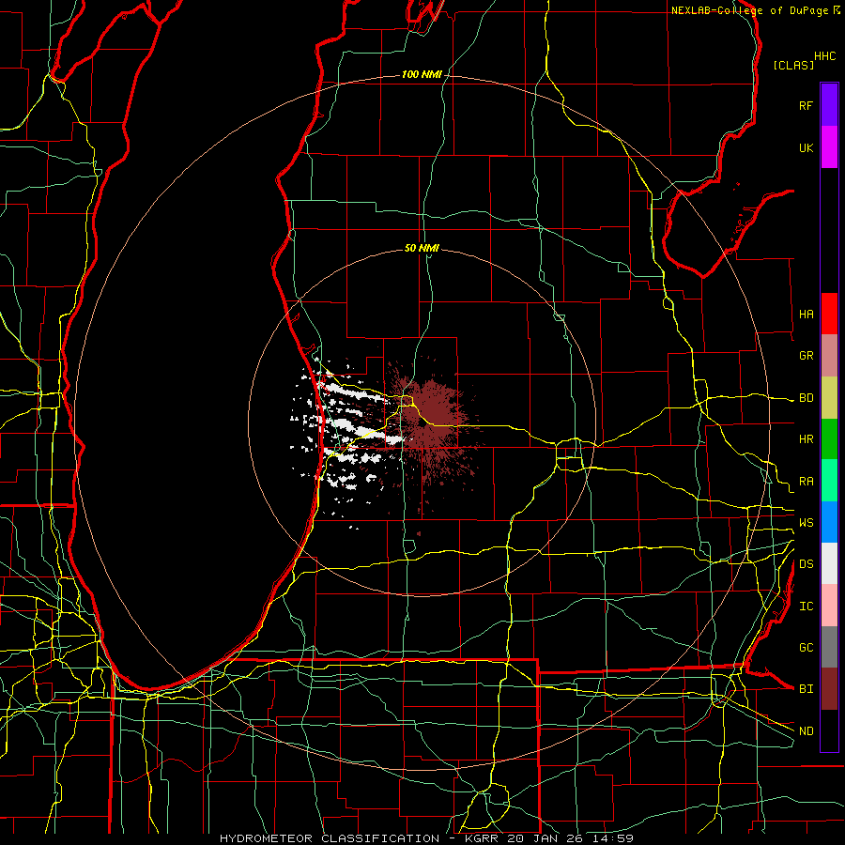The image size is (845, 845).
Task: Click the GR legend color swatch
Action: [829, 356]
